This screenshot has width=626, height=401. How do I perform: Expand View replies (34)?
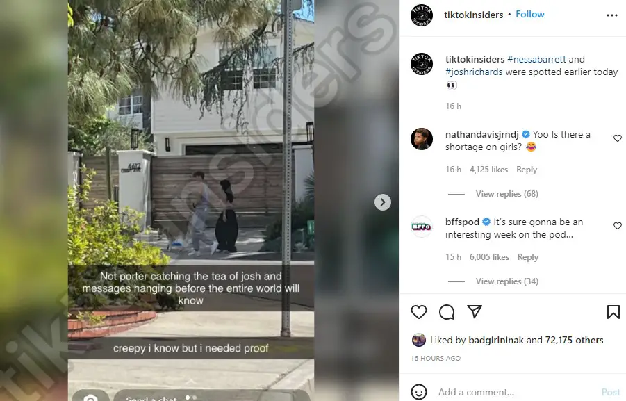506,281
